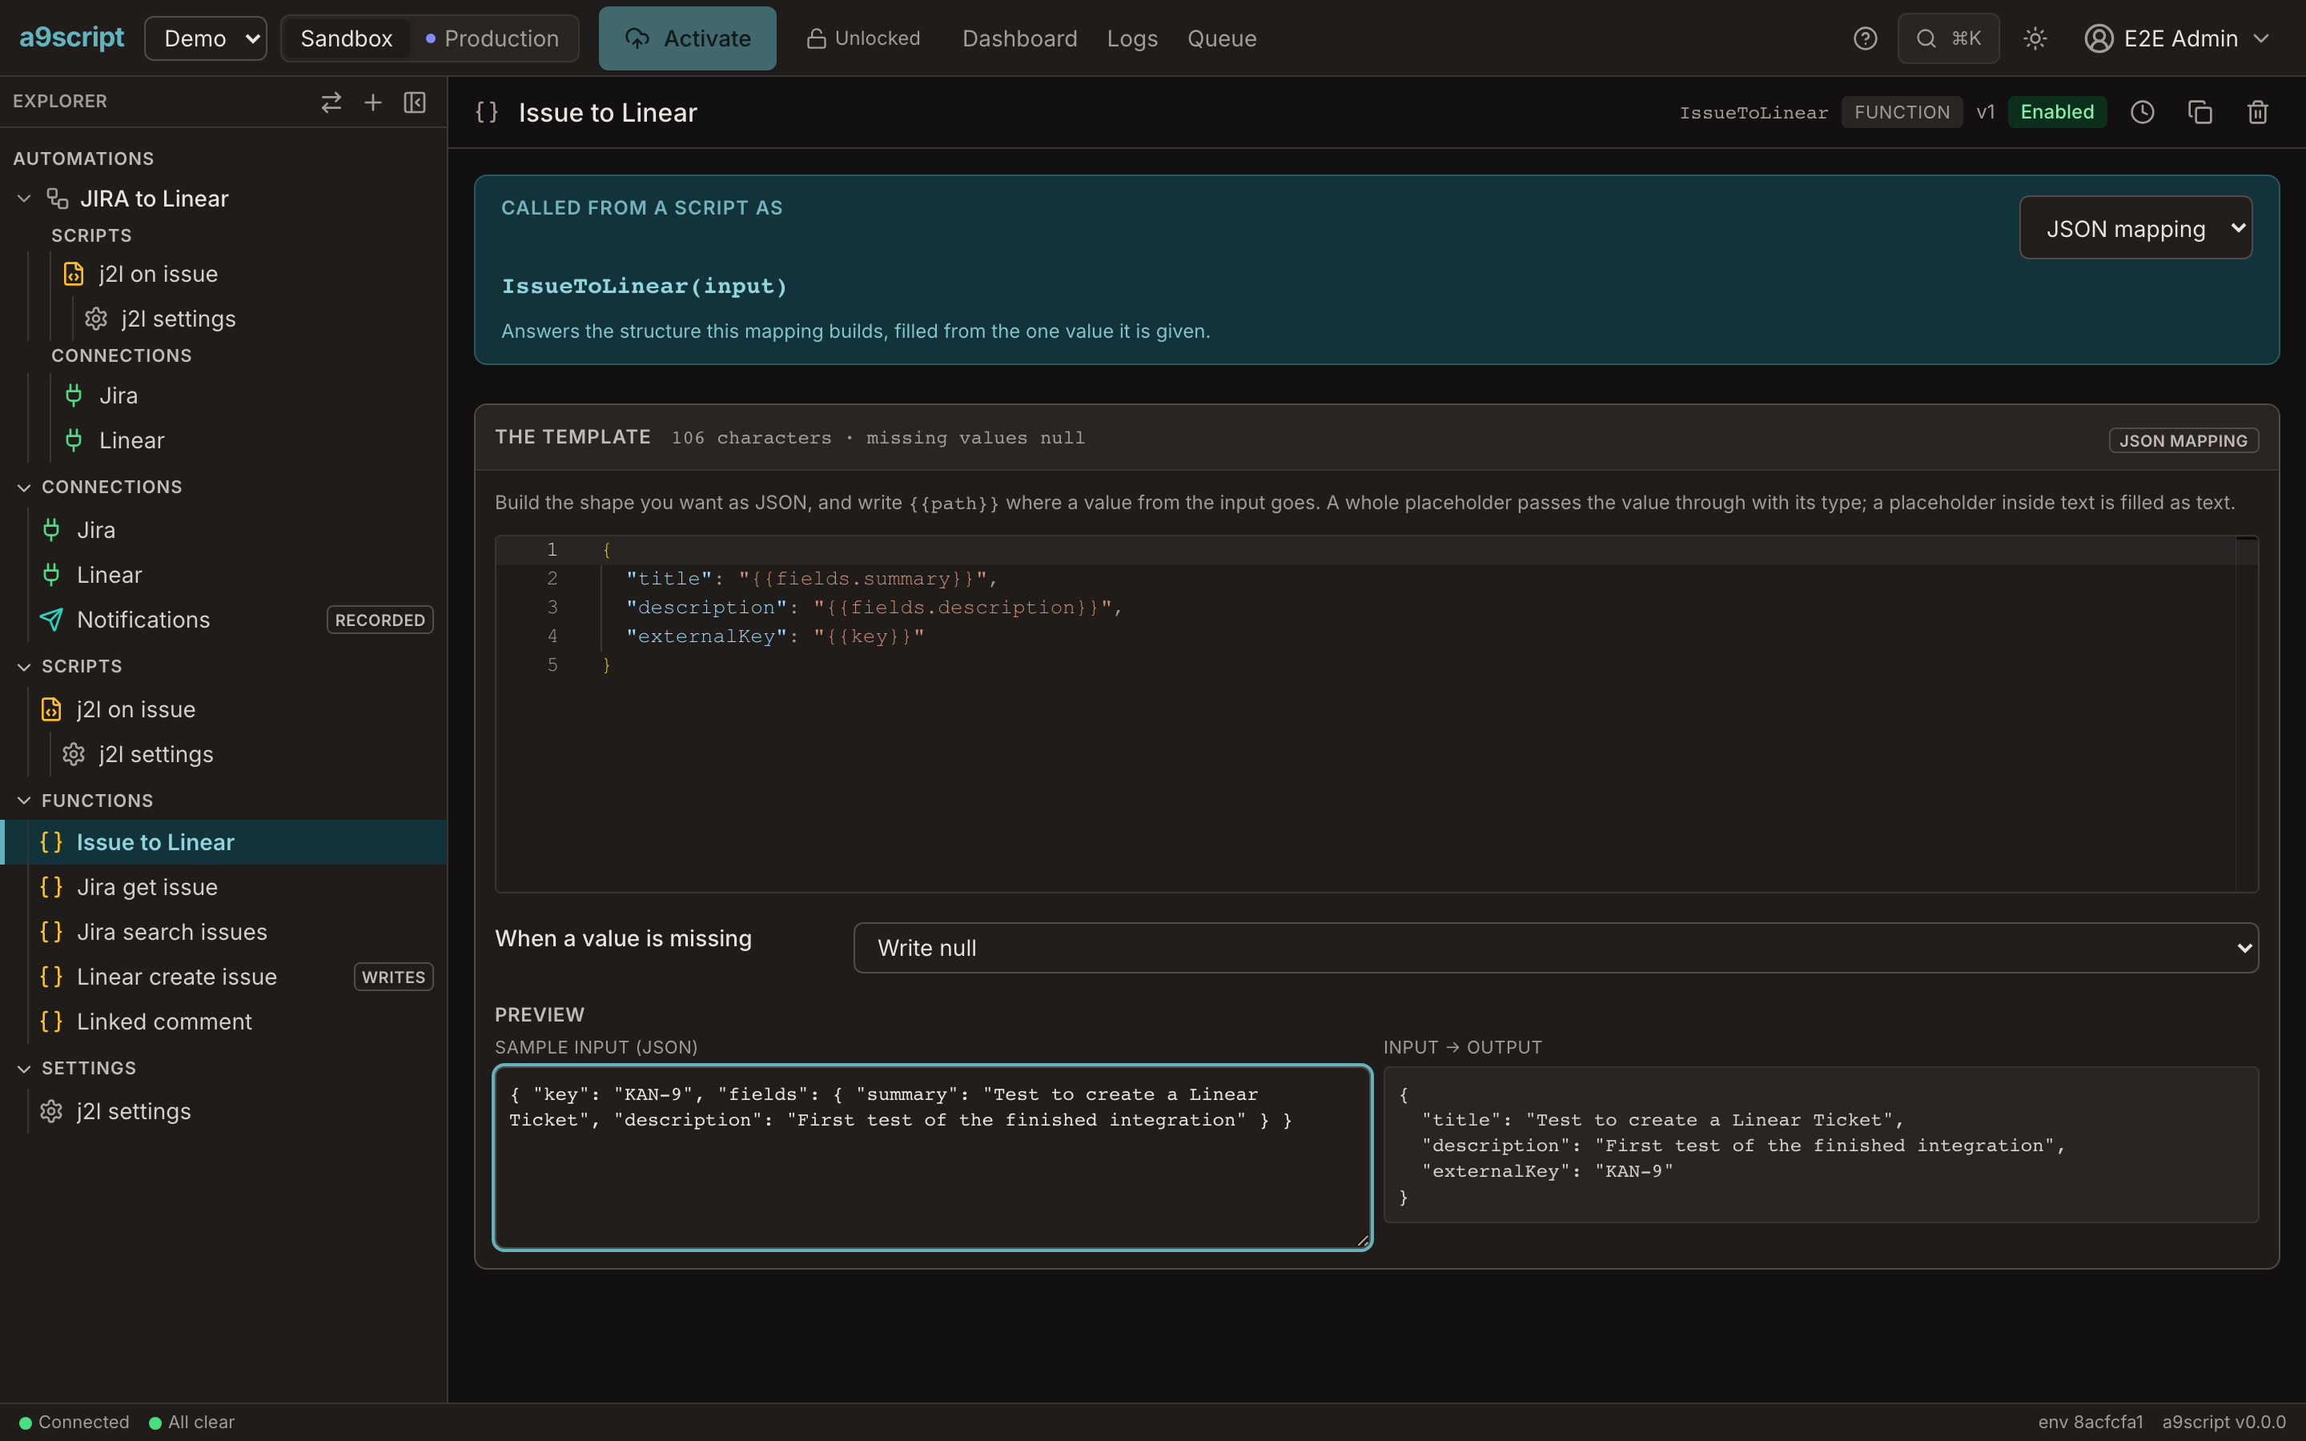Toggle the Enabled status badge
This screenshot has height=1441, width=2306.
coord(2056,112)
